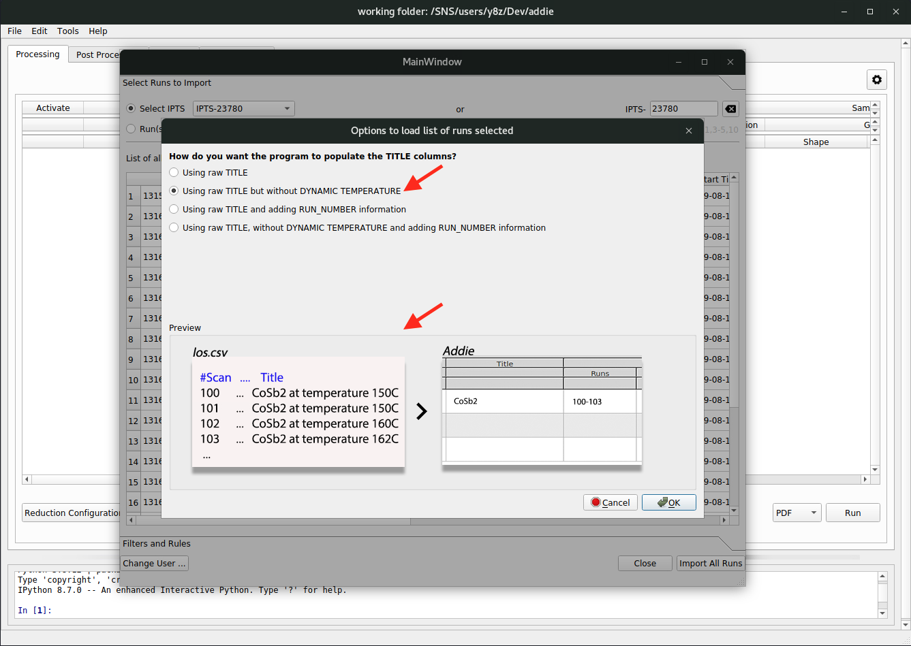Open the IPTS-23780 dropdown
The width and height of the screenshot is (911, 646).
click(244, 109)
